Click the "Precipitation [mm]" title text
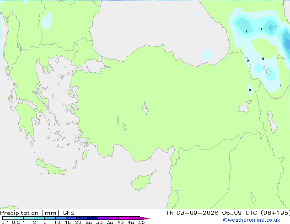The image size is (290, 224). click(30, 213)
